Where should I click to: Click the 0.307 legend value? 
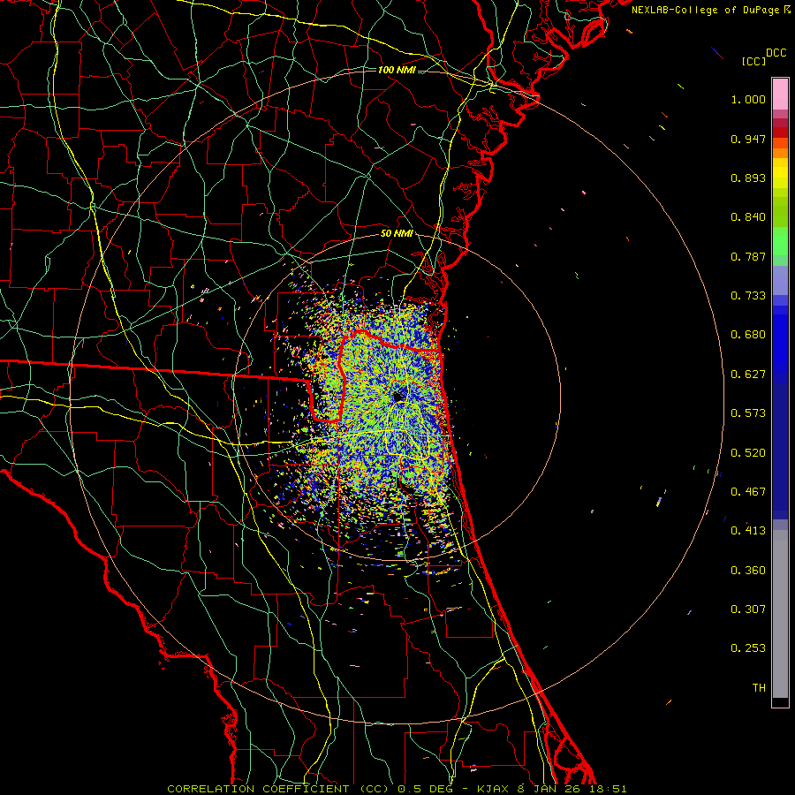click(748, 609)
